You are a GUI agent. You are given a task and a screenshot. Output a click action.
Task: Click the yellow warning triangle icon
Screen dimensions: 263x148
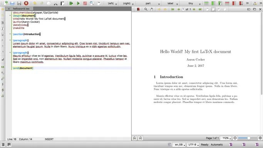pos(255,3)
